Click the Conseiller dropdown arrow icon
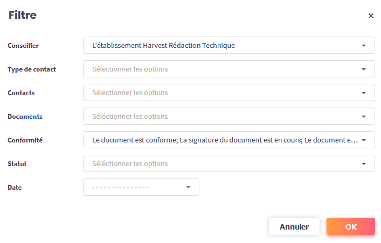381x243 pixels. [x=364, y=46]
